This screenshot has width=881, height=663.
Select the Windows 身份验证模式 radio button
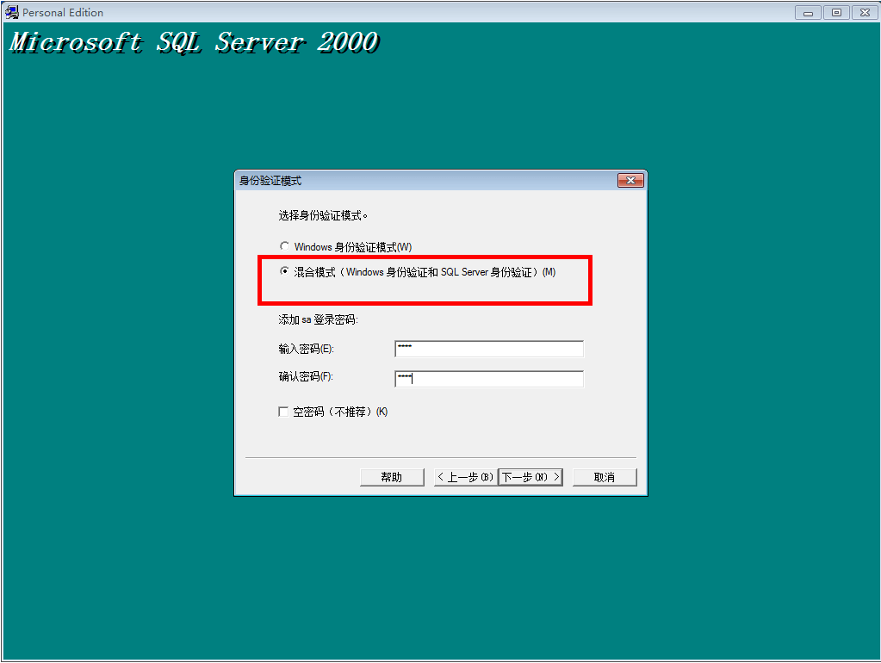click(284, 246)
